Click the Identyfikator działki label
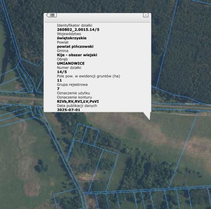This screenshot has width=211, height=209. [74, 25]
